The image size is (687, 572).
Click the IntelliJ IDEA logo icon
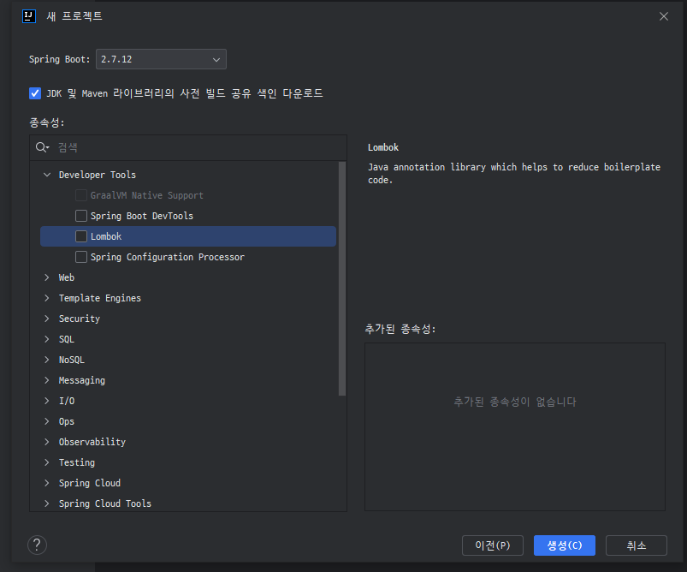[29, 16]
